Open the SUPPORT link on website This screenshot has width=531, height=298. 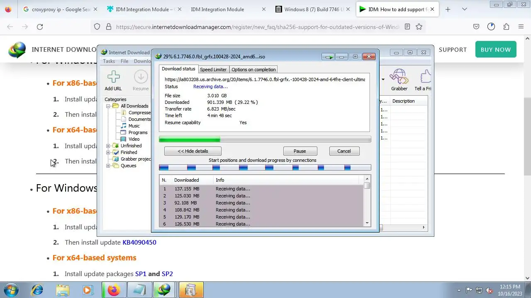(x=453, y=50)
